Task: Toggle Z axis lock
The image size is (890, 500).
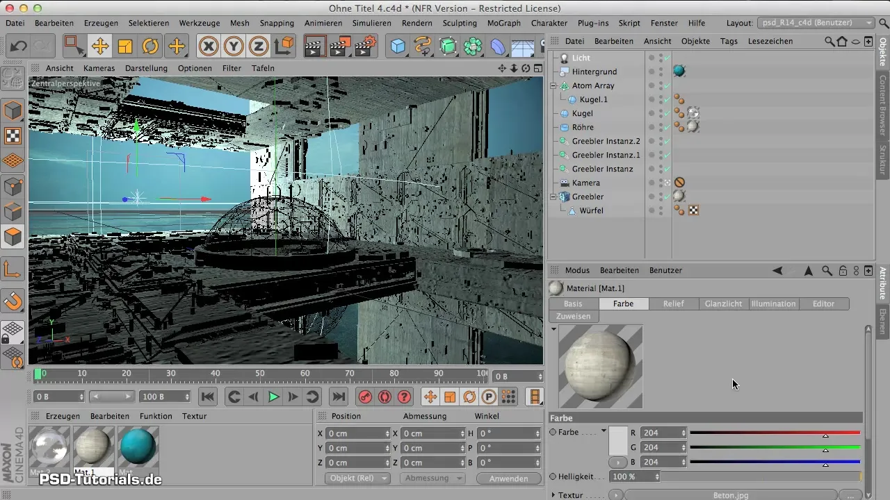Action: [259, 47]
